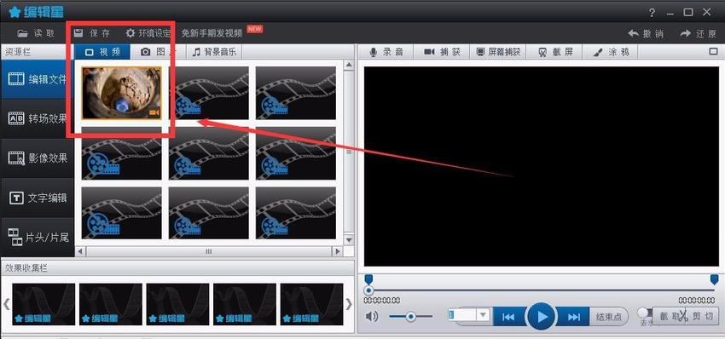Select 片头/片尾 in the sidebar

[37, 238]
